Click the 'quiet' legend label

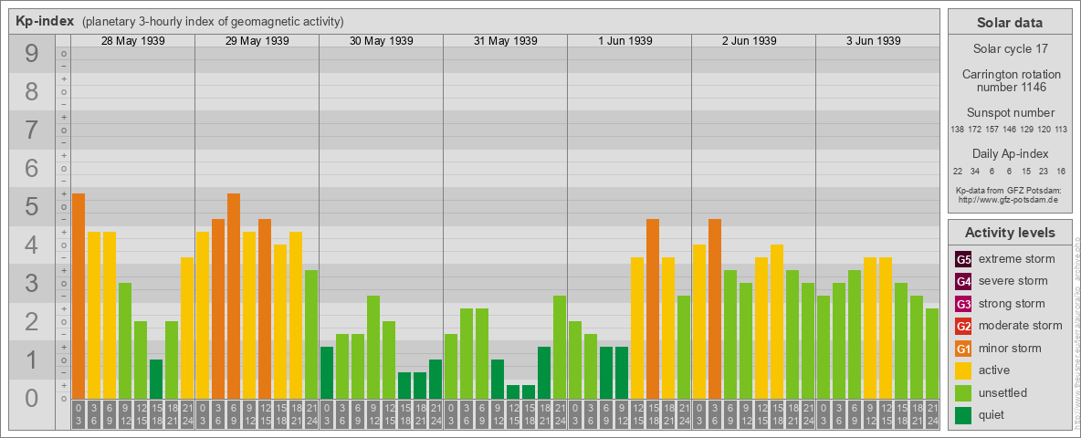[x=993, y=415]
